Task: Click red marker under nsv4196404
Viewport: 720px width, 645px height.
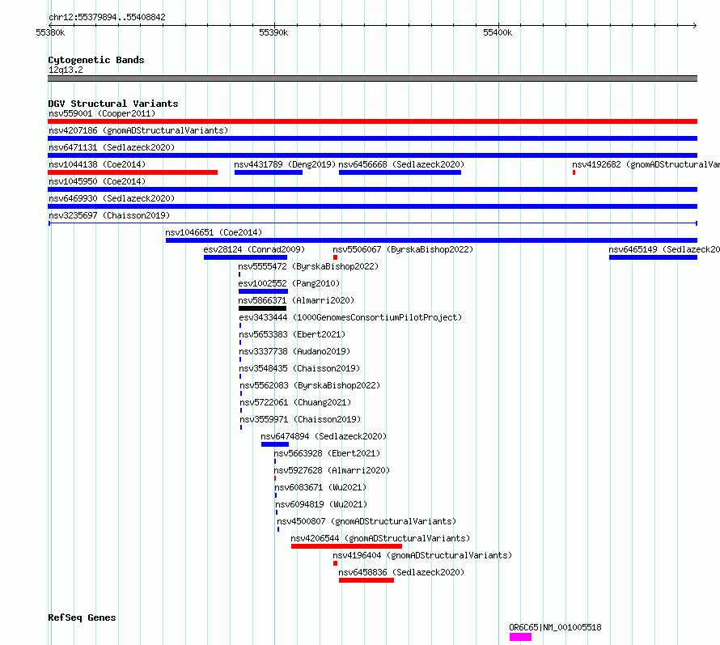Action: click(335, 563)
